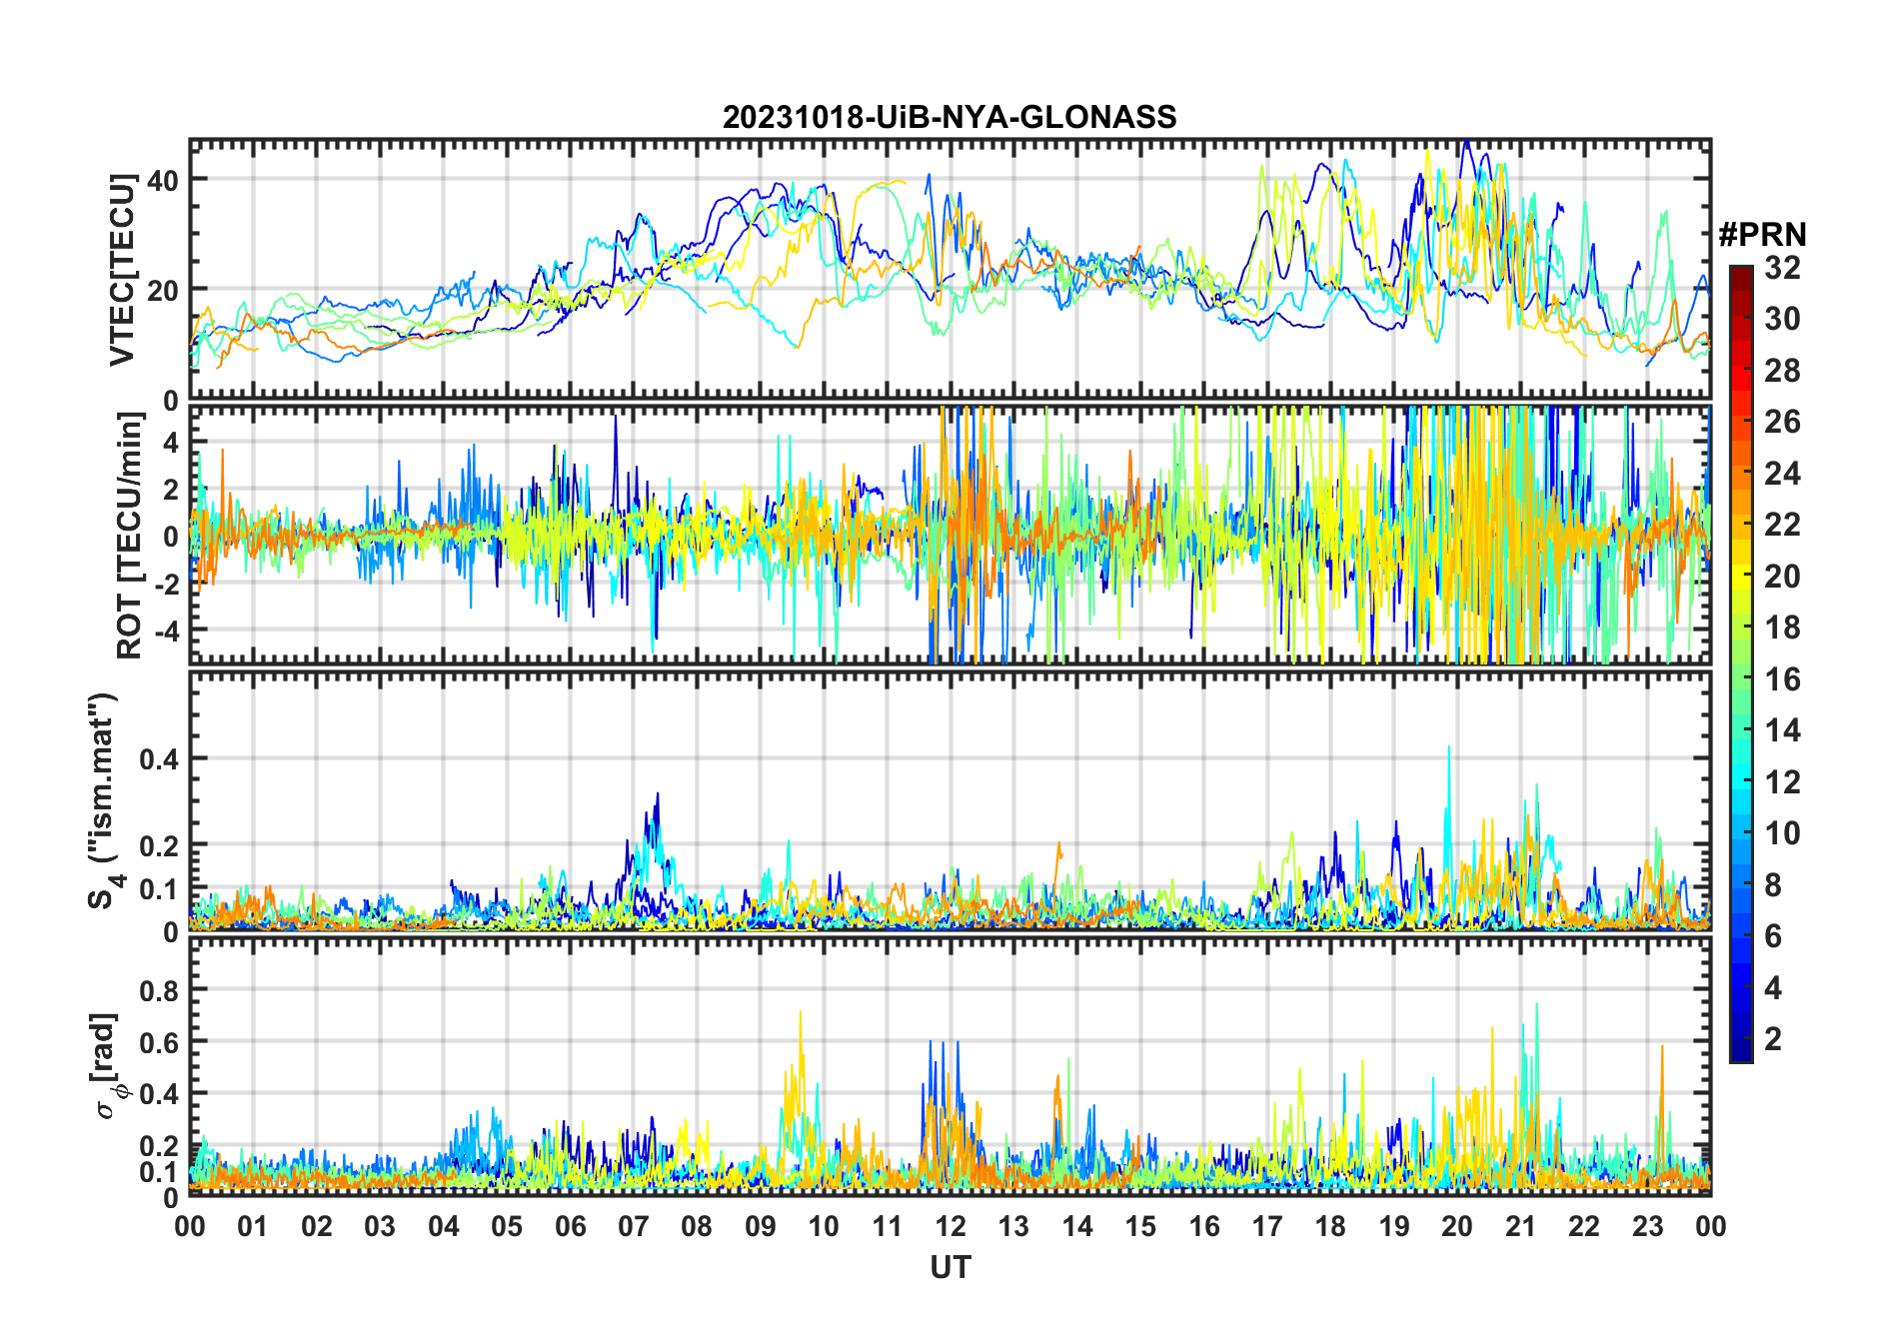Click VTEC y-axis tick label 40
This screenshot has width=1901, height=1329.
[x=162, y=180]
